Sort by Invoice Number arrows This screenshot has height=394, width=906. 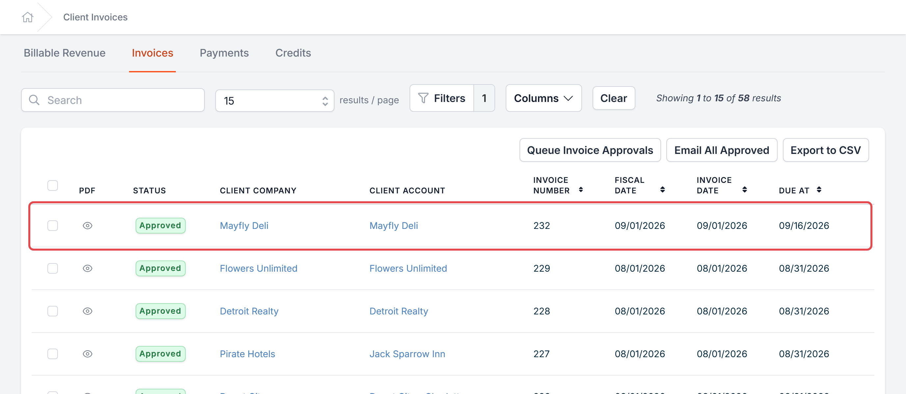click(x=581, y=190)
